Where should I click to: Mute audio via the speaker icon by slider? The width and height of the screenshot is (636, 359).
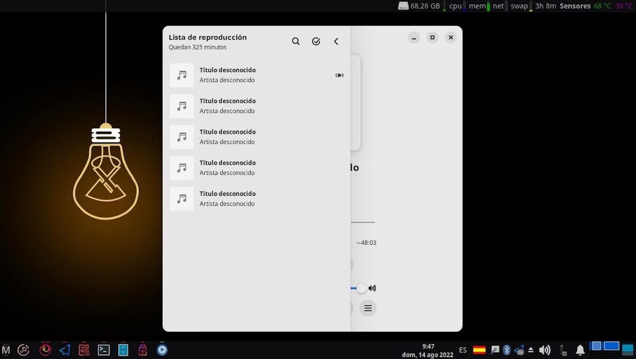pos(373,288)
